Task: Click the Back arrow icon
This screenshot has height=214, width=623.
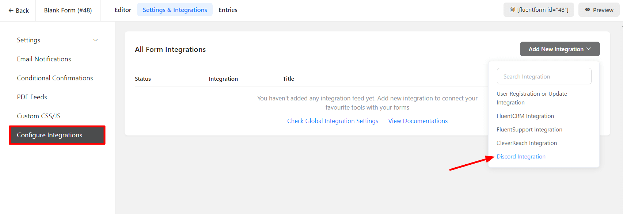Action: [x=11, y=11]
